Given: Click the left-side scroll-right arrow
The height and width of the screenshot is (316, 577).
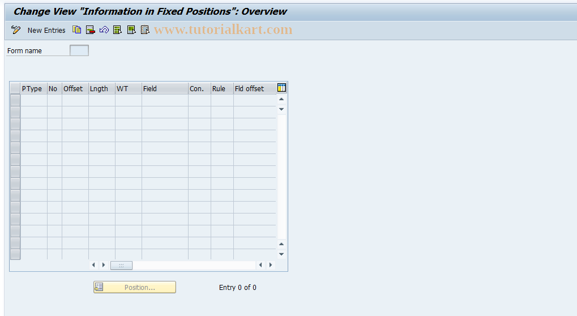Looking at the screenshot, I should pyautogui.click(x=104, y=265).
